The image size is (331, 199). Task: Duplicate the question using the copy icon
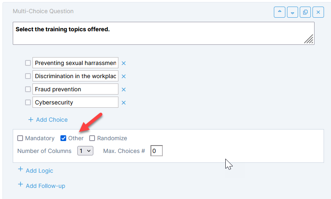coord(305,12)
